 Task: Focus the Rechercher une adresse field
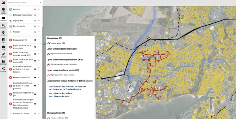click(x=22, y=3)
